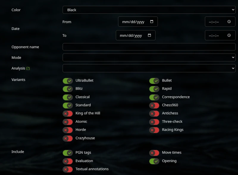Enable King of the Hill variant

pyautogui.click(x=68, y=113)
